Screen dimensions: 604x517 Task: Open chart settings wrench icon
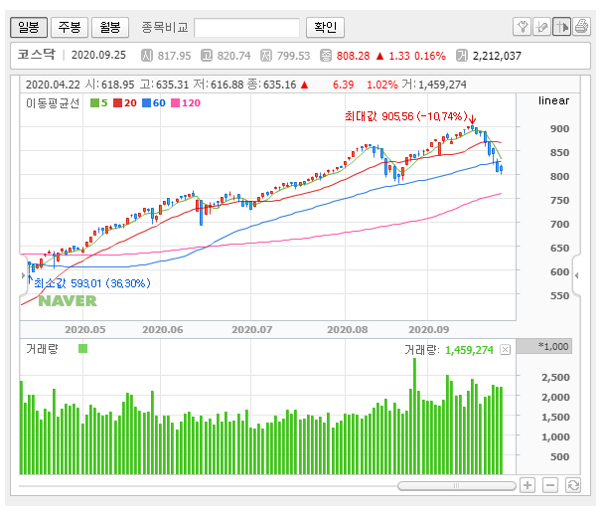pos(523,27)
